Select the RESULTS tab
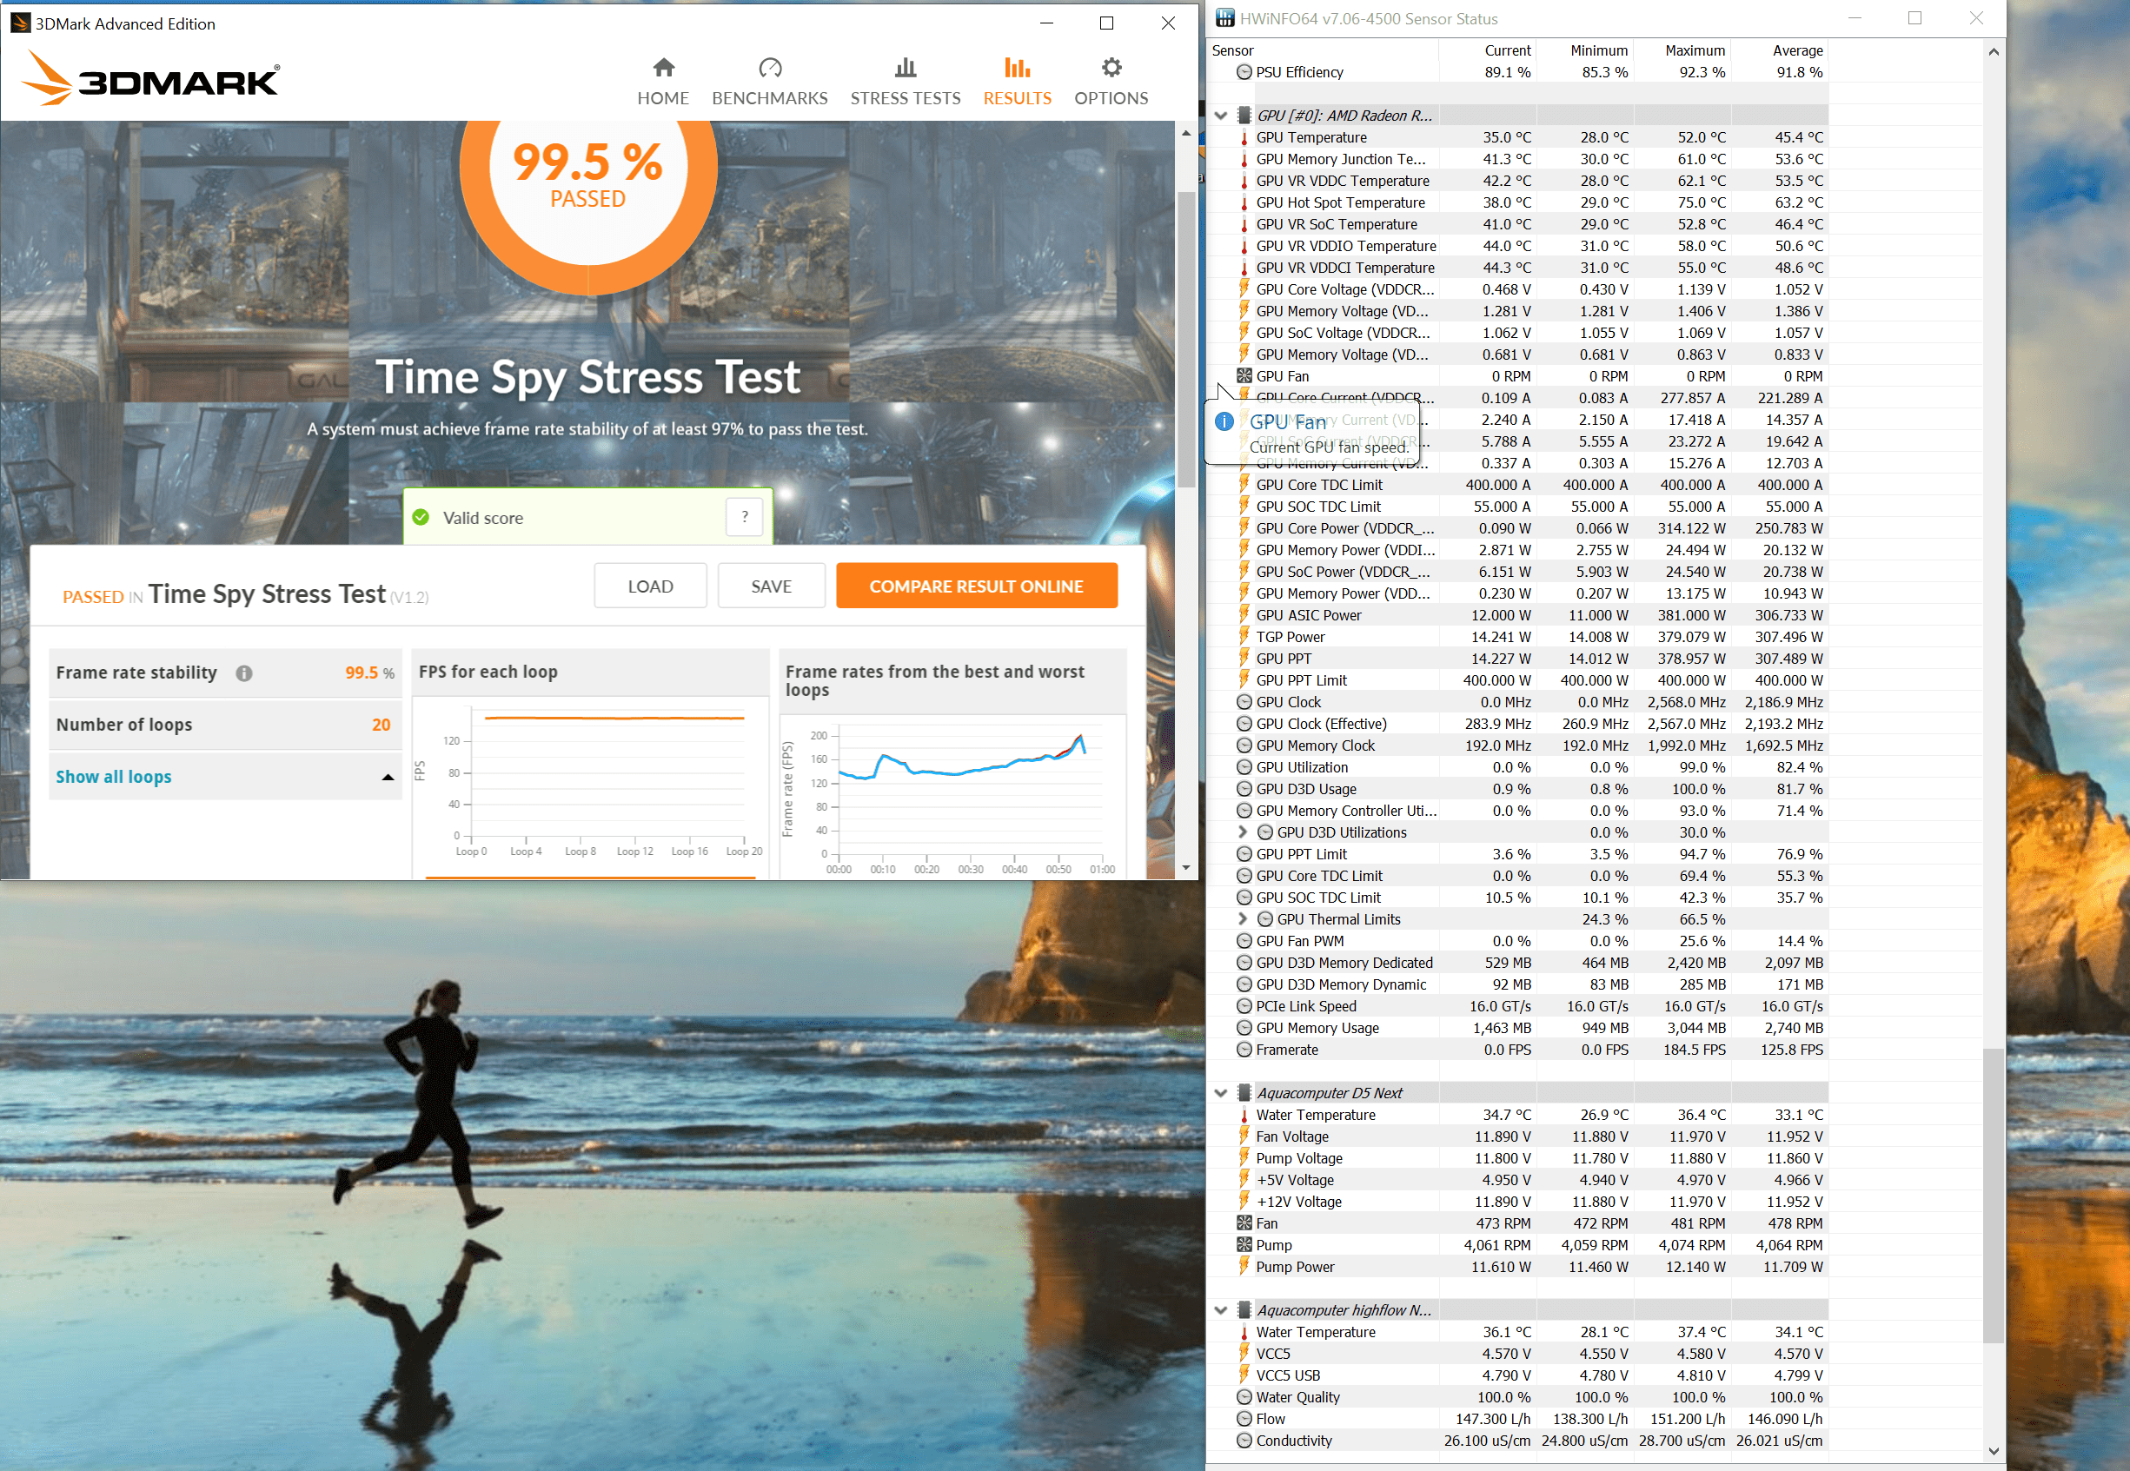Image resolution: width=2130 pixels, height=1471 pixels. (x=1017, y=81)
